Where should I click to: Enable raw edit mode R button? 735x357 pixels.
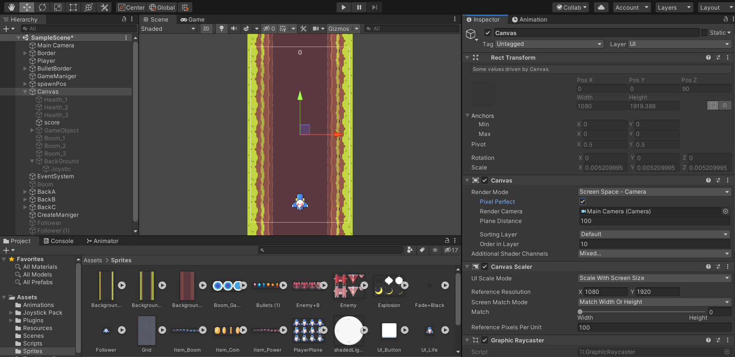click(x=725, y=106)
